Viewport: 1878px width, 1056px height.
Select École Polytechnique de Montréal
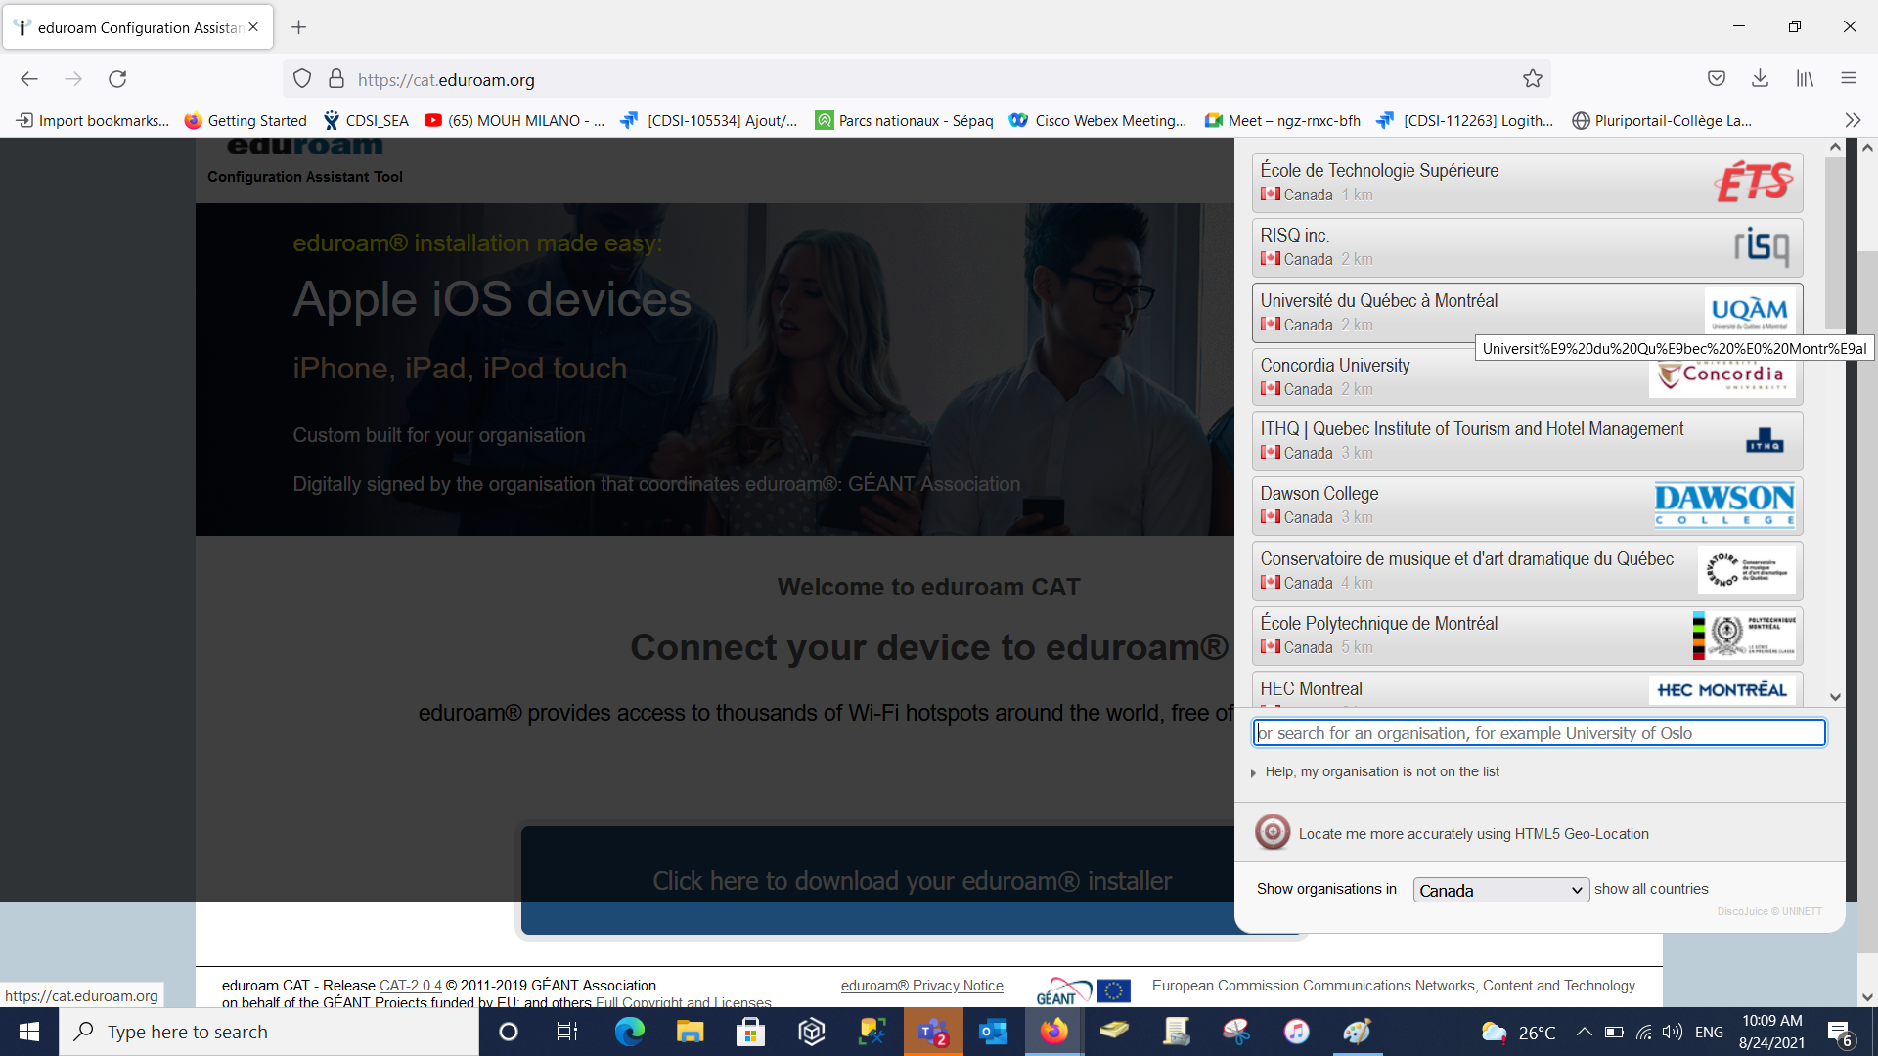click(1527, 636)
